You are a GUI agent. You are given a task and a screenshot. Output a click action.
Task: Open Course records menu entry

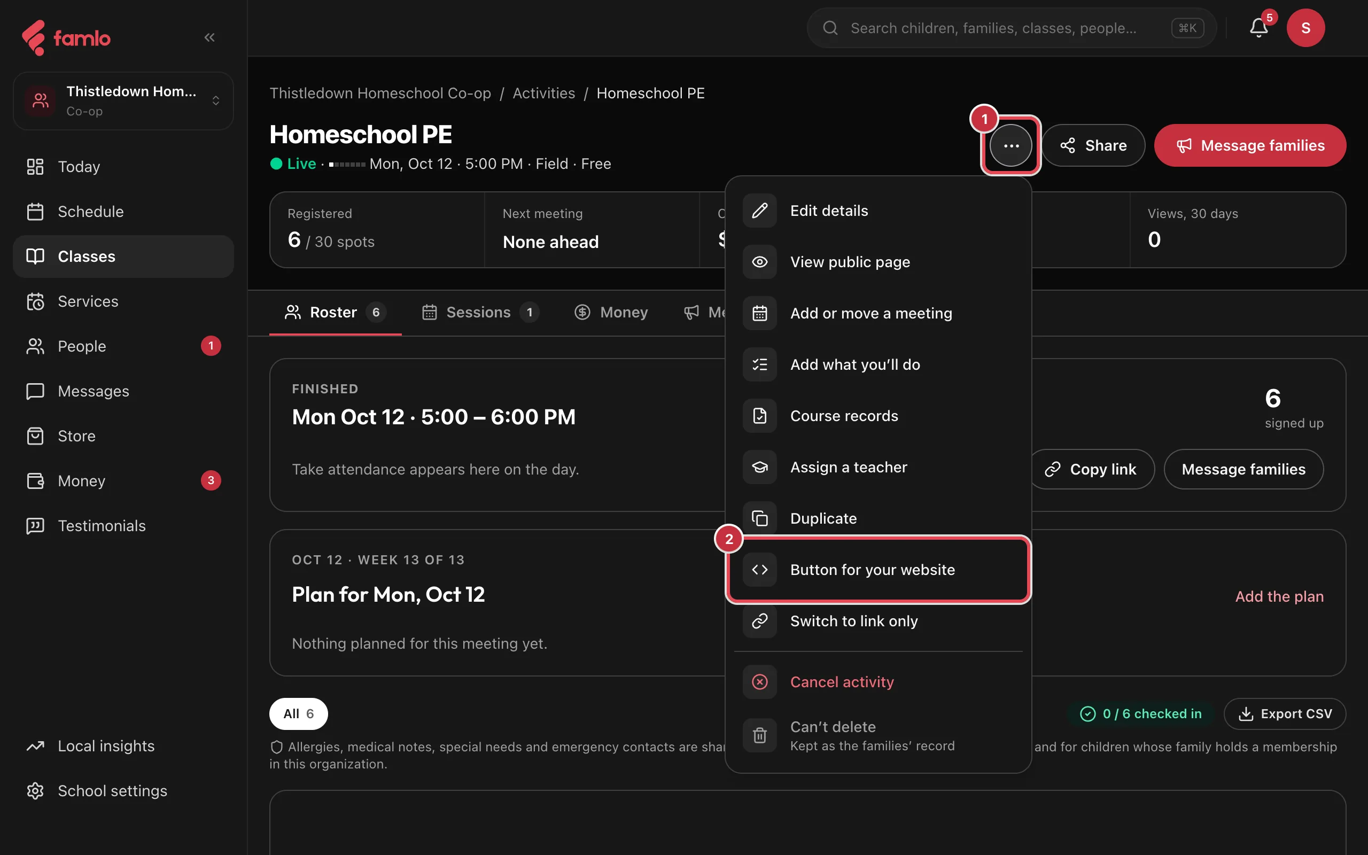[x=879, y=416]
